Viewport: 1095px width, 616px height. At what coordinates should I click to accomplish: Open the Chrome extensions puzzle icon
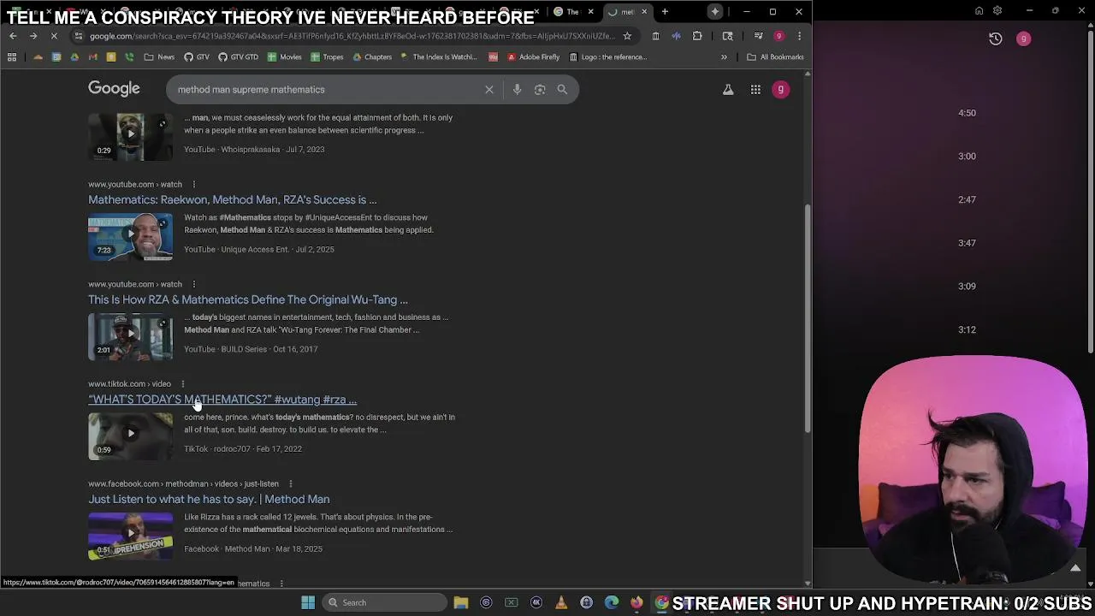tap(697, 36)
